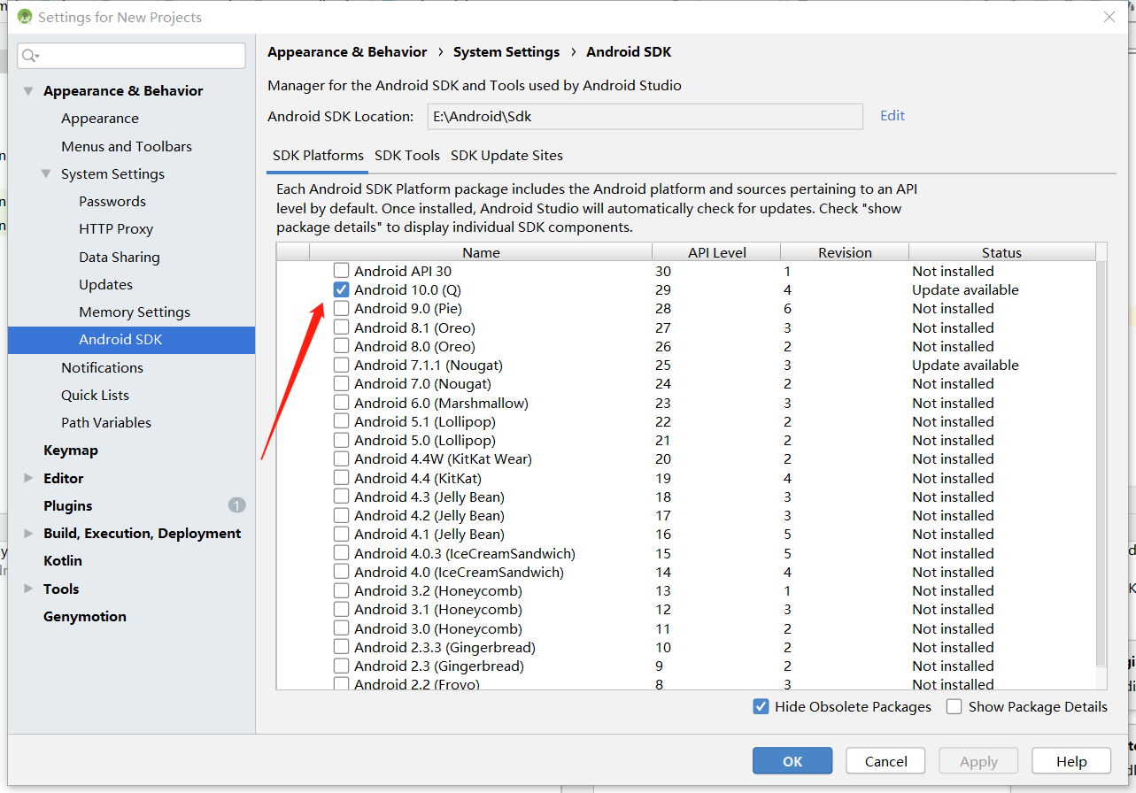Screen dimensions: 1136x793
Task: Open Notifications settings page
Action: click(102, 367)
